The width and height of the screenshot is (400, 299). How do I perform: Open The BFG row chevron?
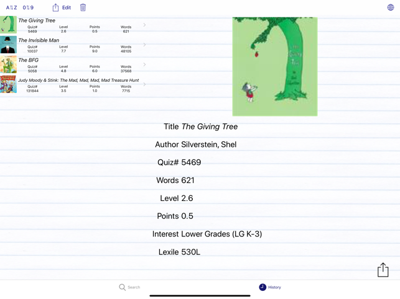(x=144, y=65)
